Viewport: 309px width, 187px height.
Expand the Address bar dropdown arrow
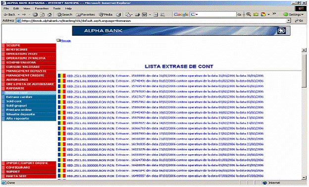coord(289,21)
